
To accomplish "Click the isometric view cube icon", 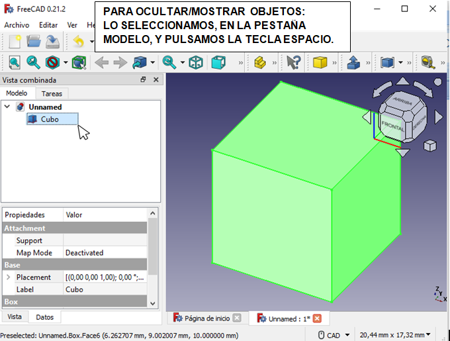I will [196, 63].
